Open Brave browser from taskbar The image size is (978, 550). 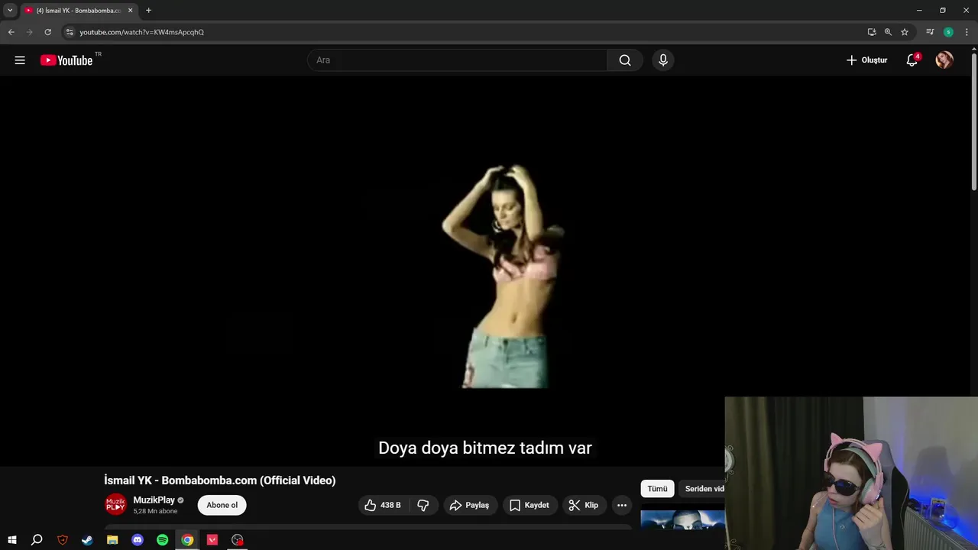point(63,540)
